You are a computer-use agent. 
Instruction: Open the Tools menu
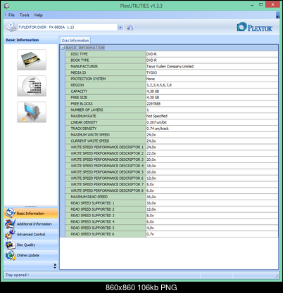click(25, 15)
